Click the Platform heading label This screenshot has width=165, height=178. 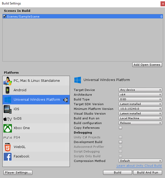click(x=11, y=73)
